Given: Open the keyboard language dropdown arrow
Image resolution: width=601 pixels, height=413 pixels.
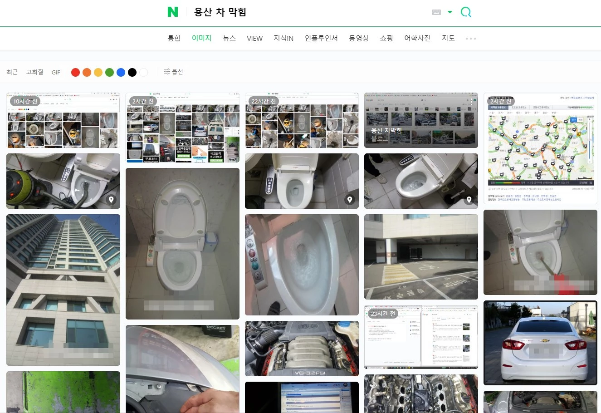Looking at the screenshot, I should [x=449, y=12].
